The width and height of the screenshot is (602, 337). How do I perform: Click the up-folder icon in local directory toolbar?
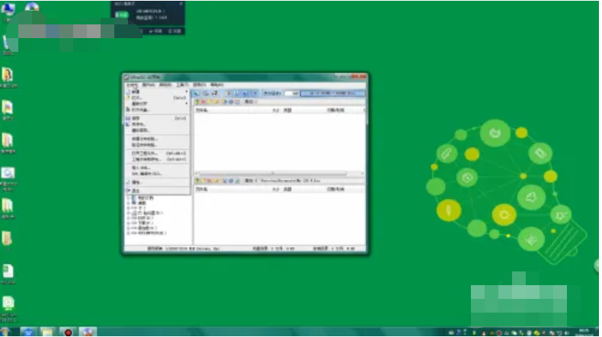(x=198, y=181)
